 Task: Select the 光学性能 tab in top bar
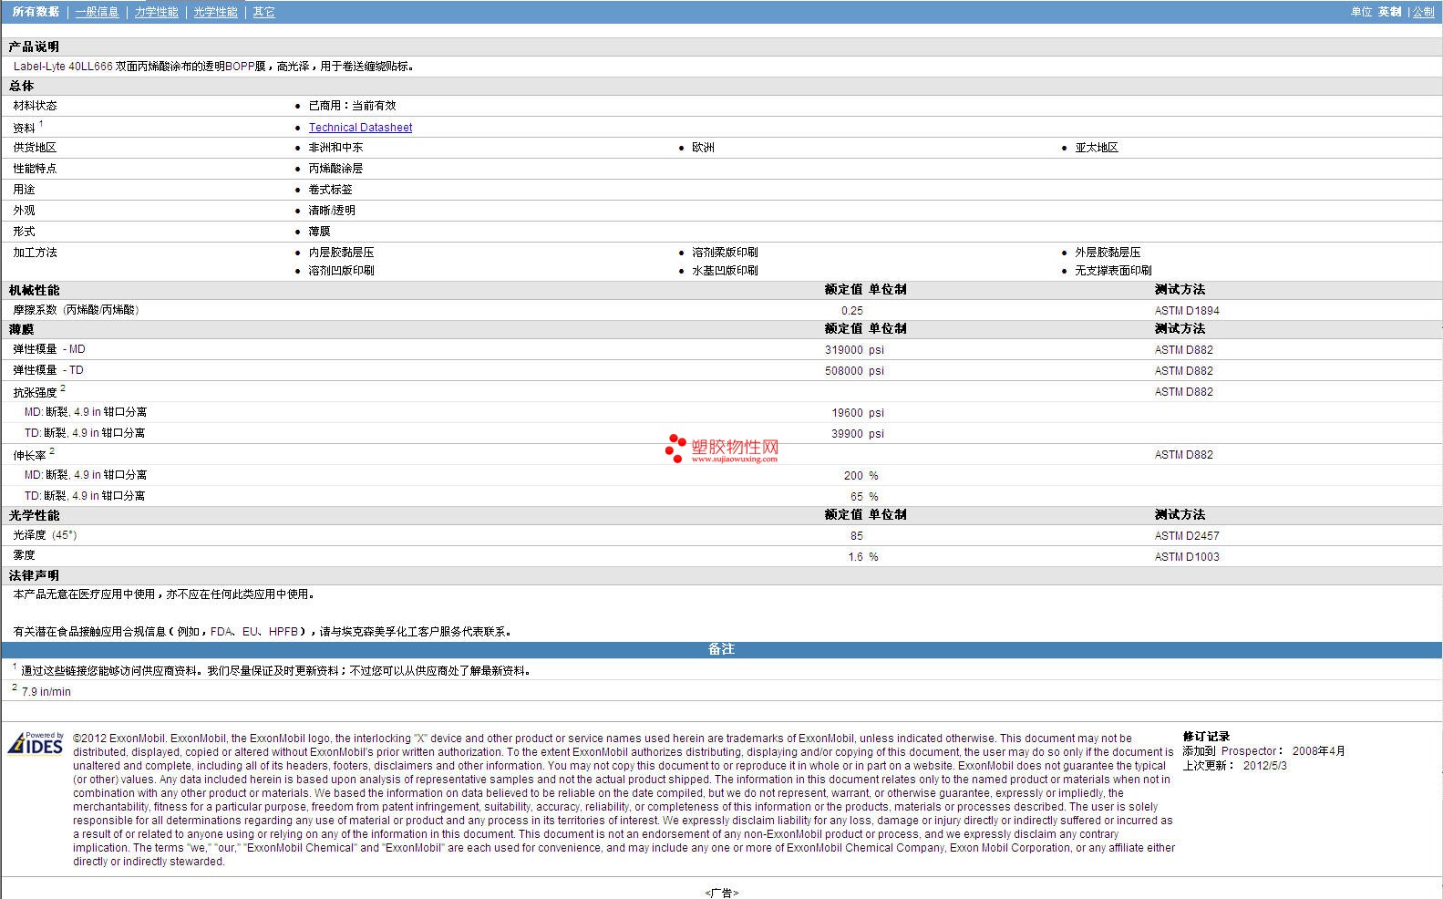pos(215,12)
